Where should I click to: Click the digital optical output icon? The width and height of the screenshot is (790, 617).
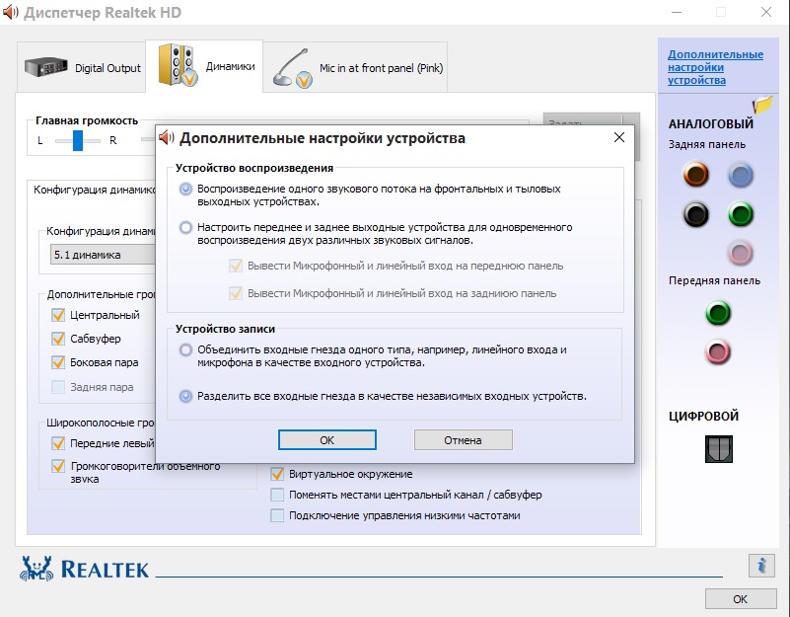click(x=718, y=449)
